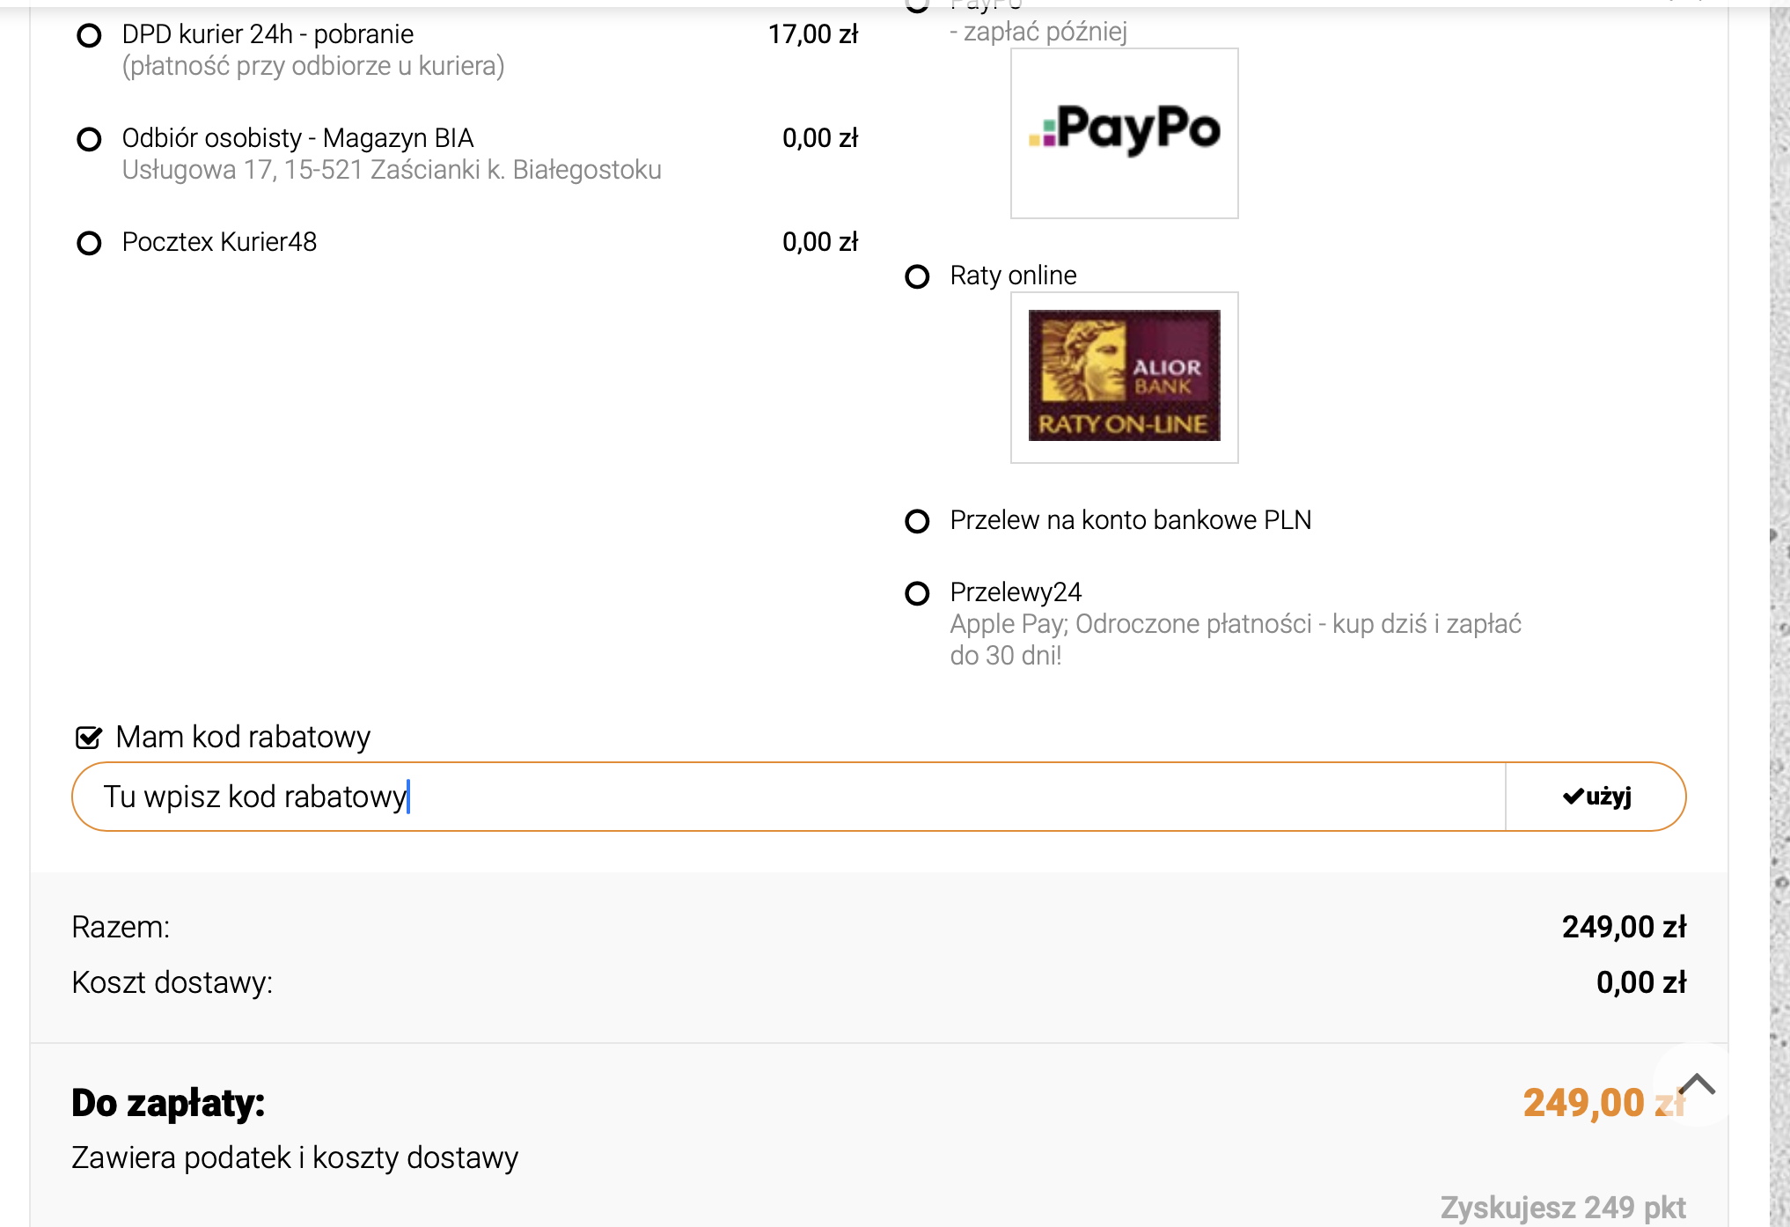Click the Przelewy24 label text
1790x1227 pixels.
(1016, 592)
